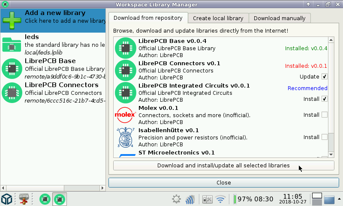
Task: Check the Install box for Isabellenhütte
Action: click(x=325, y=137)
